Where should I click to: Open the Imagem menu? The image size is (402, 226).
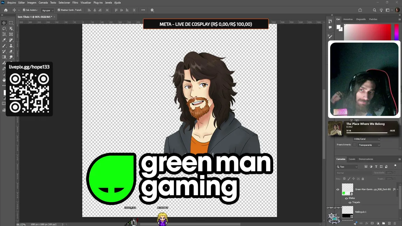point(32,3)
